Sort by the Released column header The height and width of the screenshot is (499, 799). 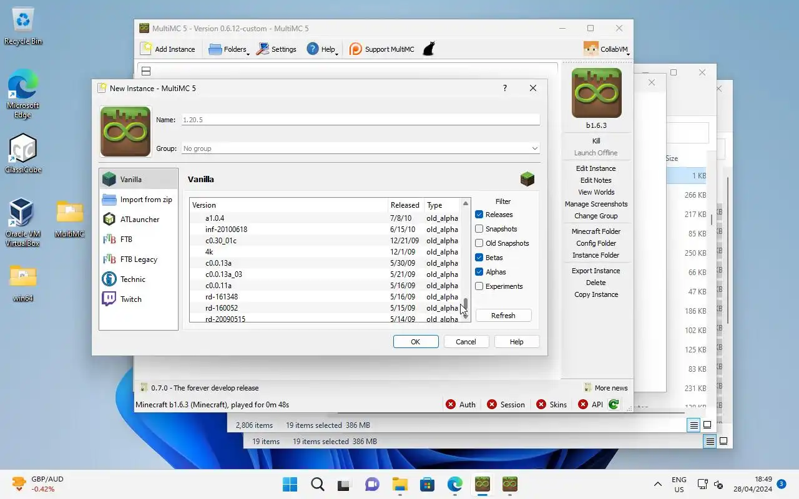[406, 205]
